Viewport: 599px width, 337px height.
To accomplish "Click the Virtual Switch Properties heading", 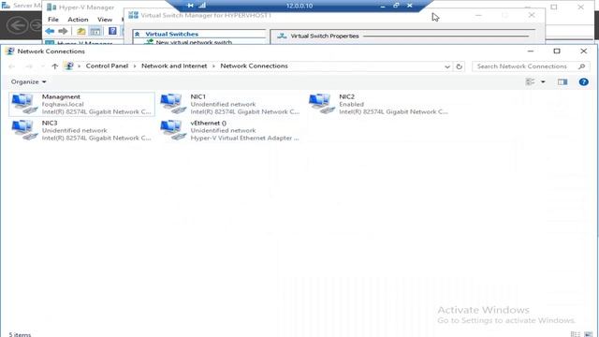I will (325, 36).
